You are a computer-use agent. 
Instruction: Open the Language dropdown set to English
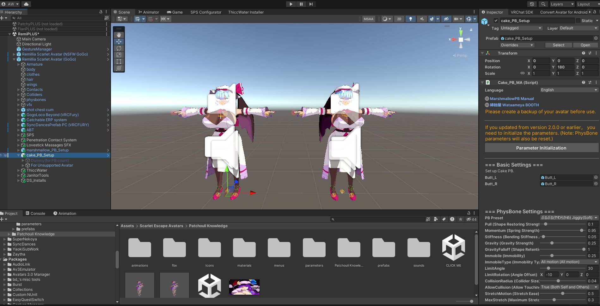[x=569, y=90]
